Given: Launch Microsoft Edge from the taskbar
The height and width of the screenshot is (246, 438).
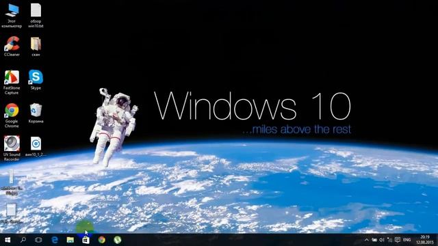Looking at the screenshot, I should [55, 240].
